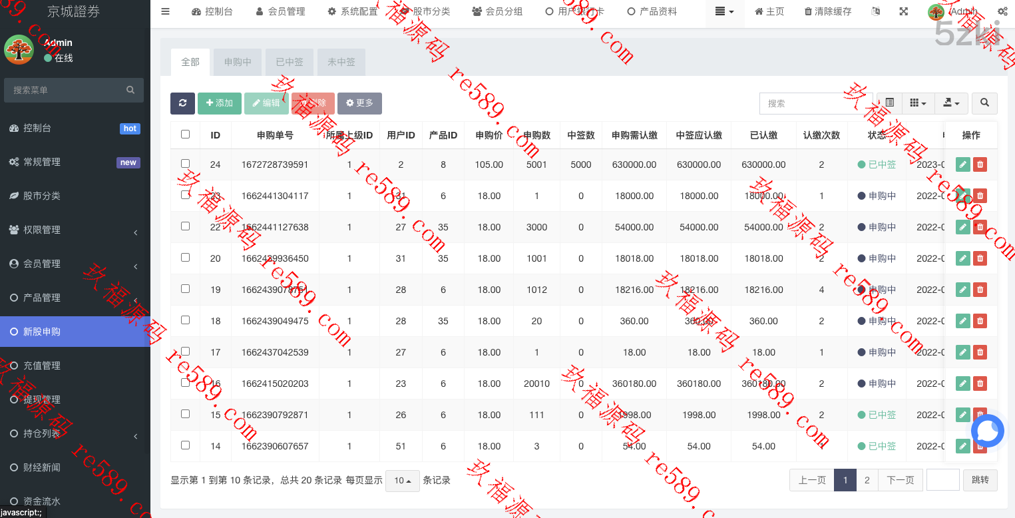1015x518 pixels.
Task: Click the search magnifier button beside toolbar
Action: pyautogui.click(x=984, y=103)
